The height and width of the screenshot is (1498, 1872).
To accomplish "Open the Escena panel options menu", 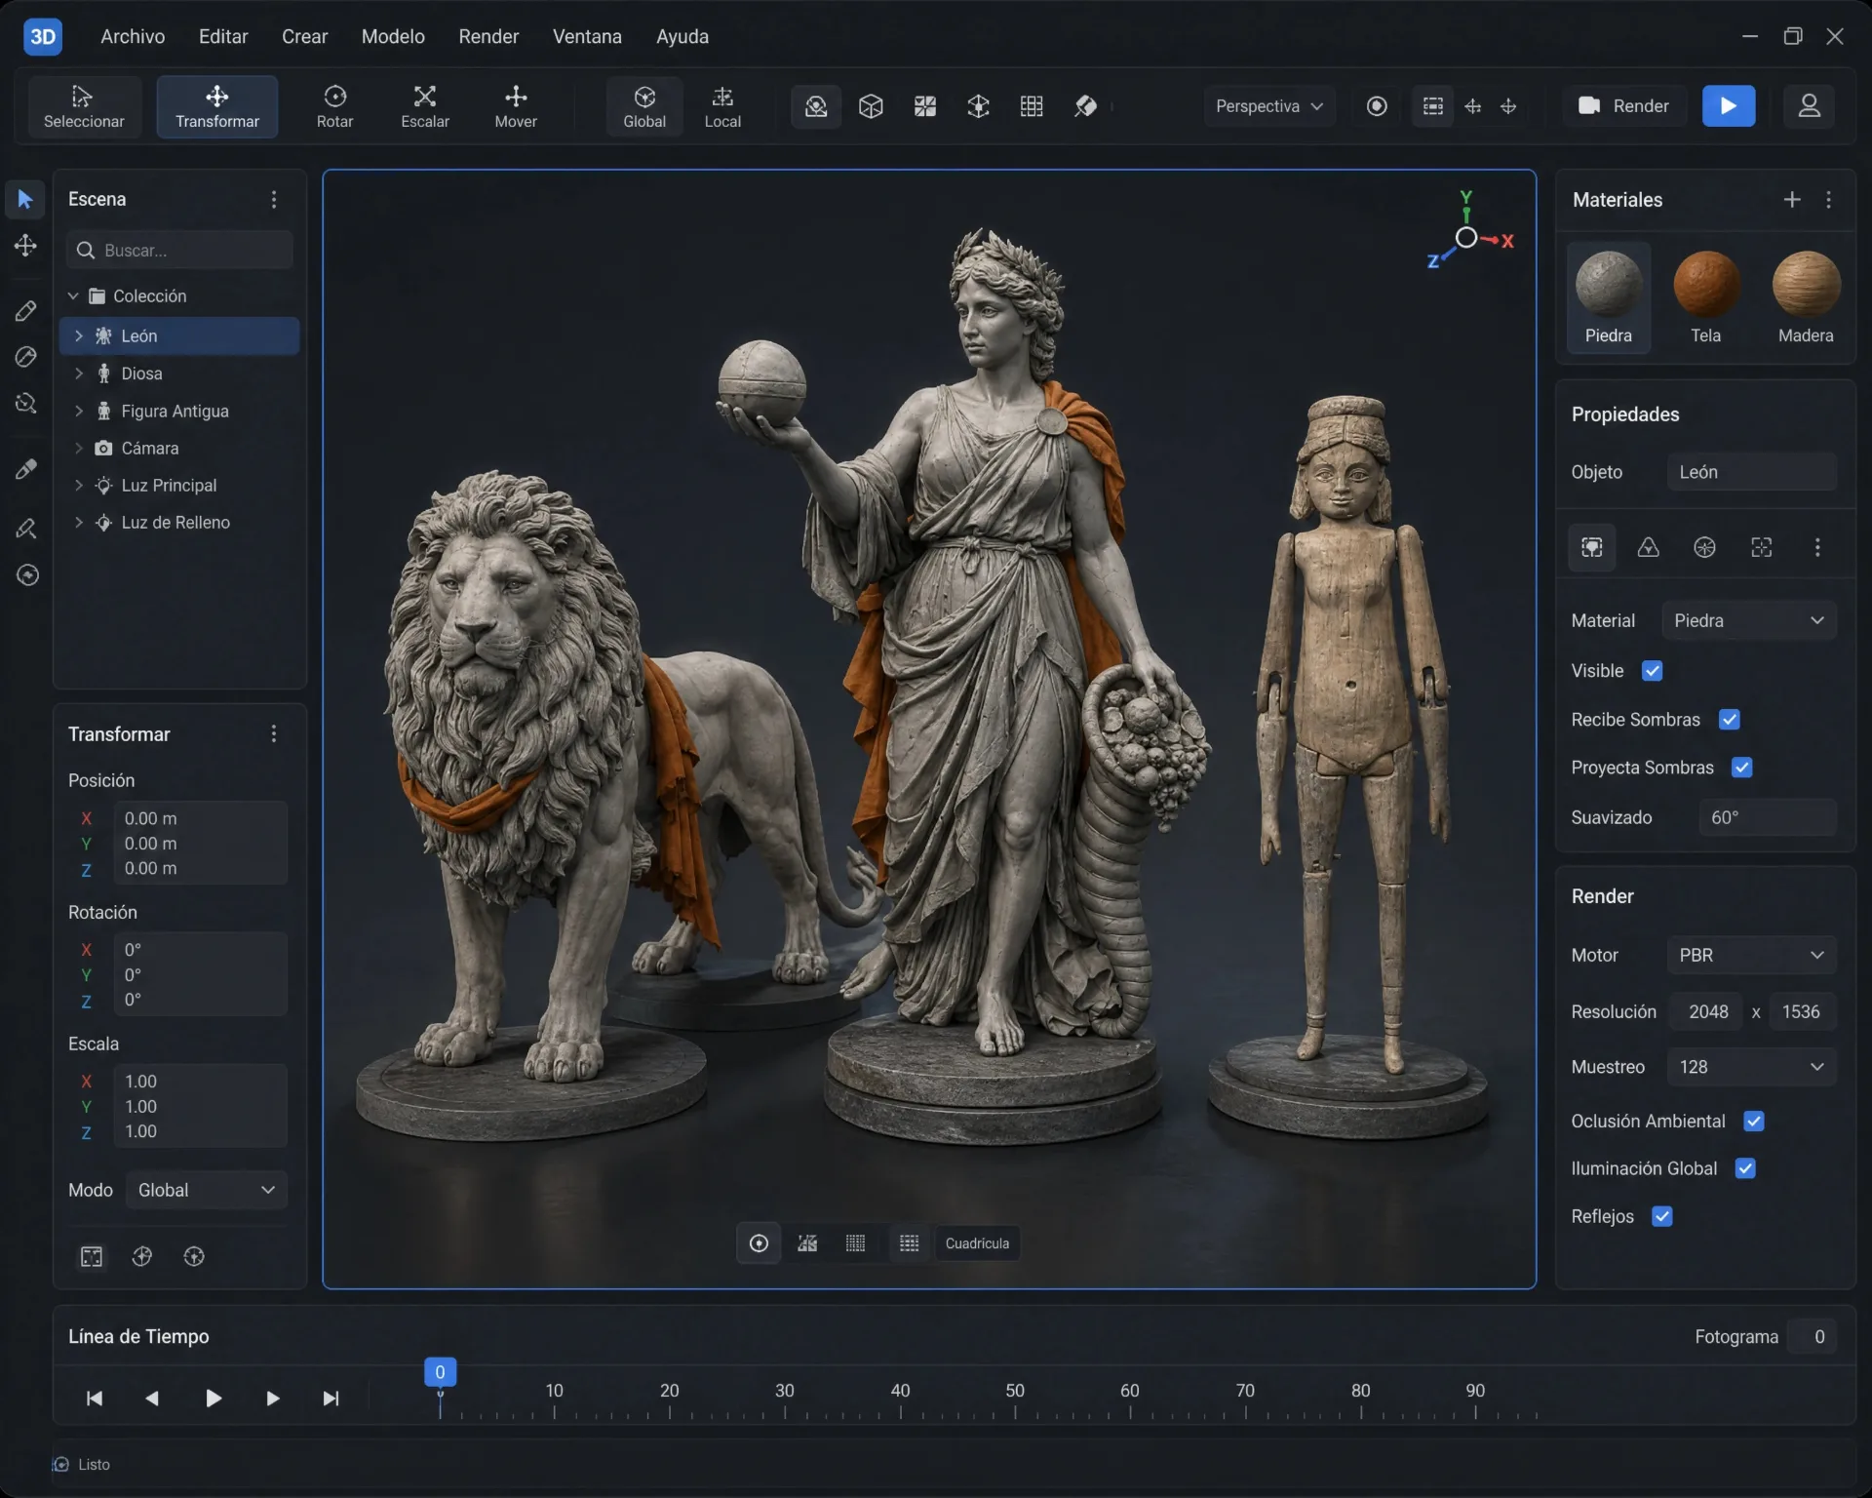I will coord(274,199).
